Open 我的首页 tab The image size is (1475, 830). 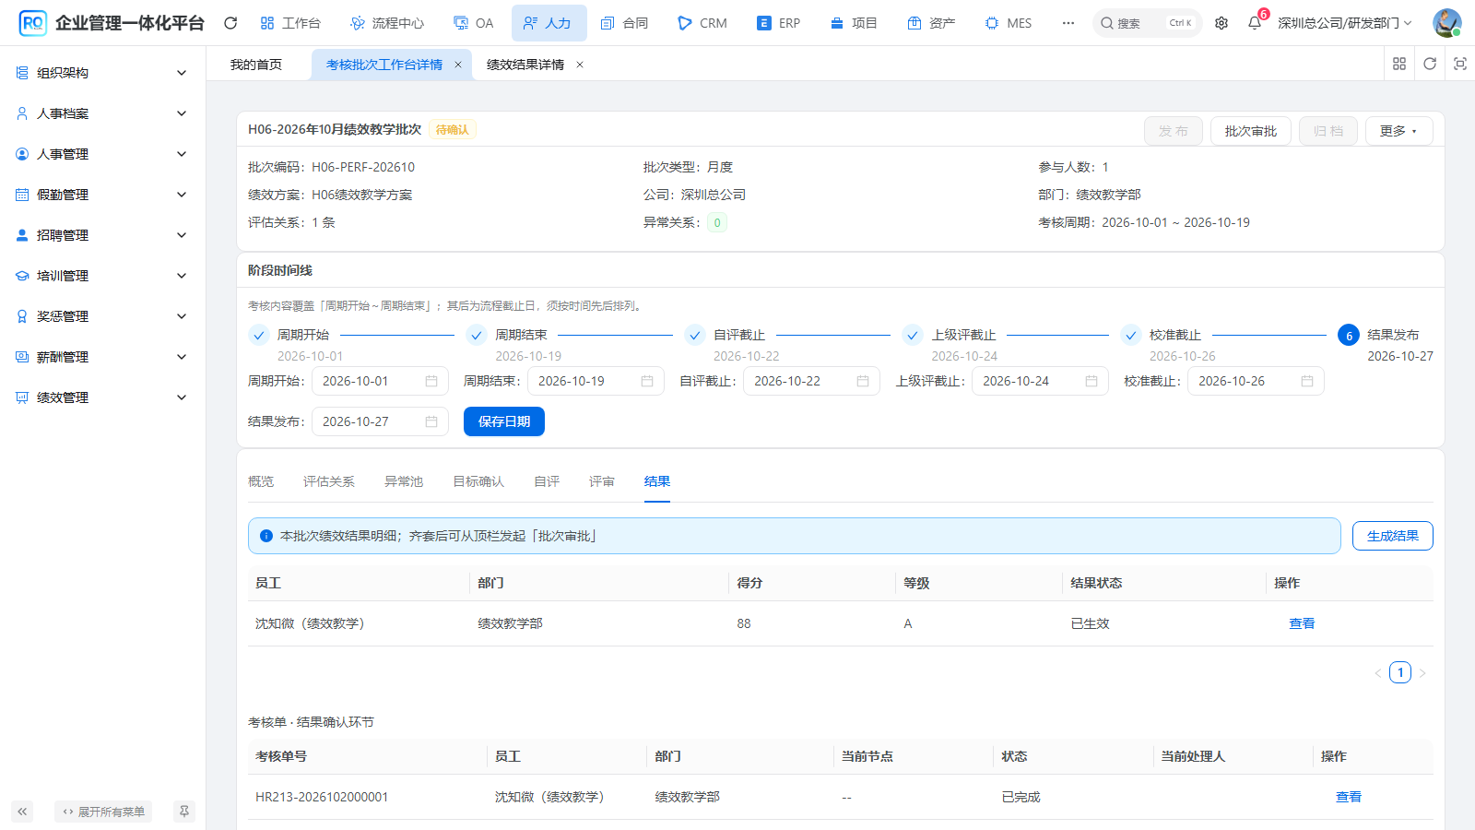pyautogui.click(x=256, y=65)
